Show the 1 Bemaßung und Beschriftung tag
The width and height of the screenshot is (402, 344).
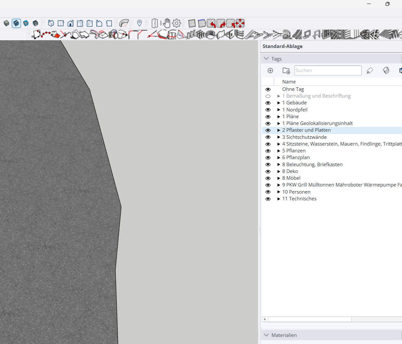click(268, 96)
